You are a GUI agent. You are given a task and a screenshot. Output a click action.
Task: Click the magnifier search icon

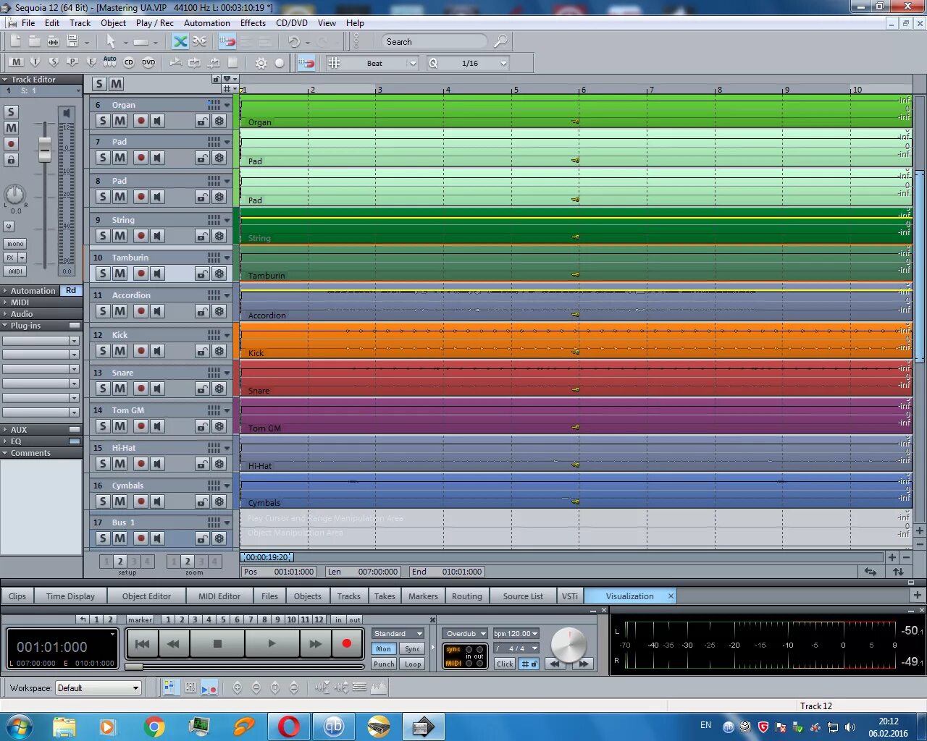[500, 42]
